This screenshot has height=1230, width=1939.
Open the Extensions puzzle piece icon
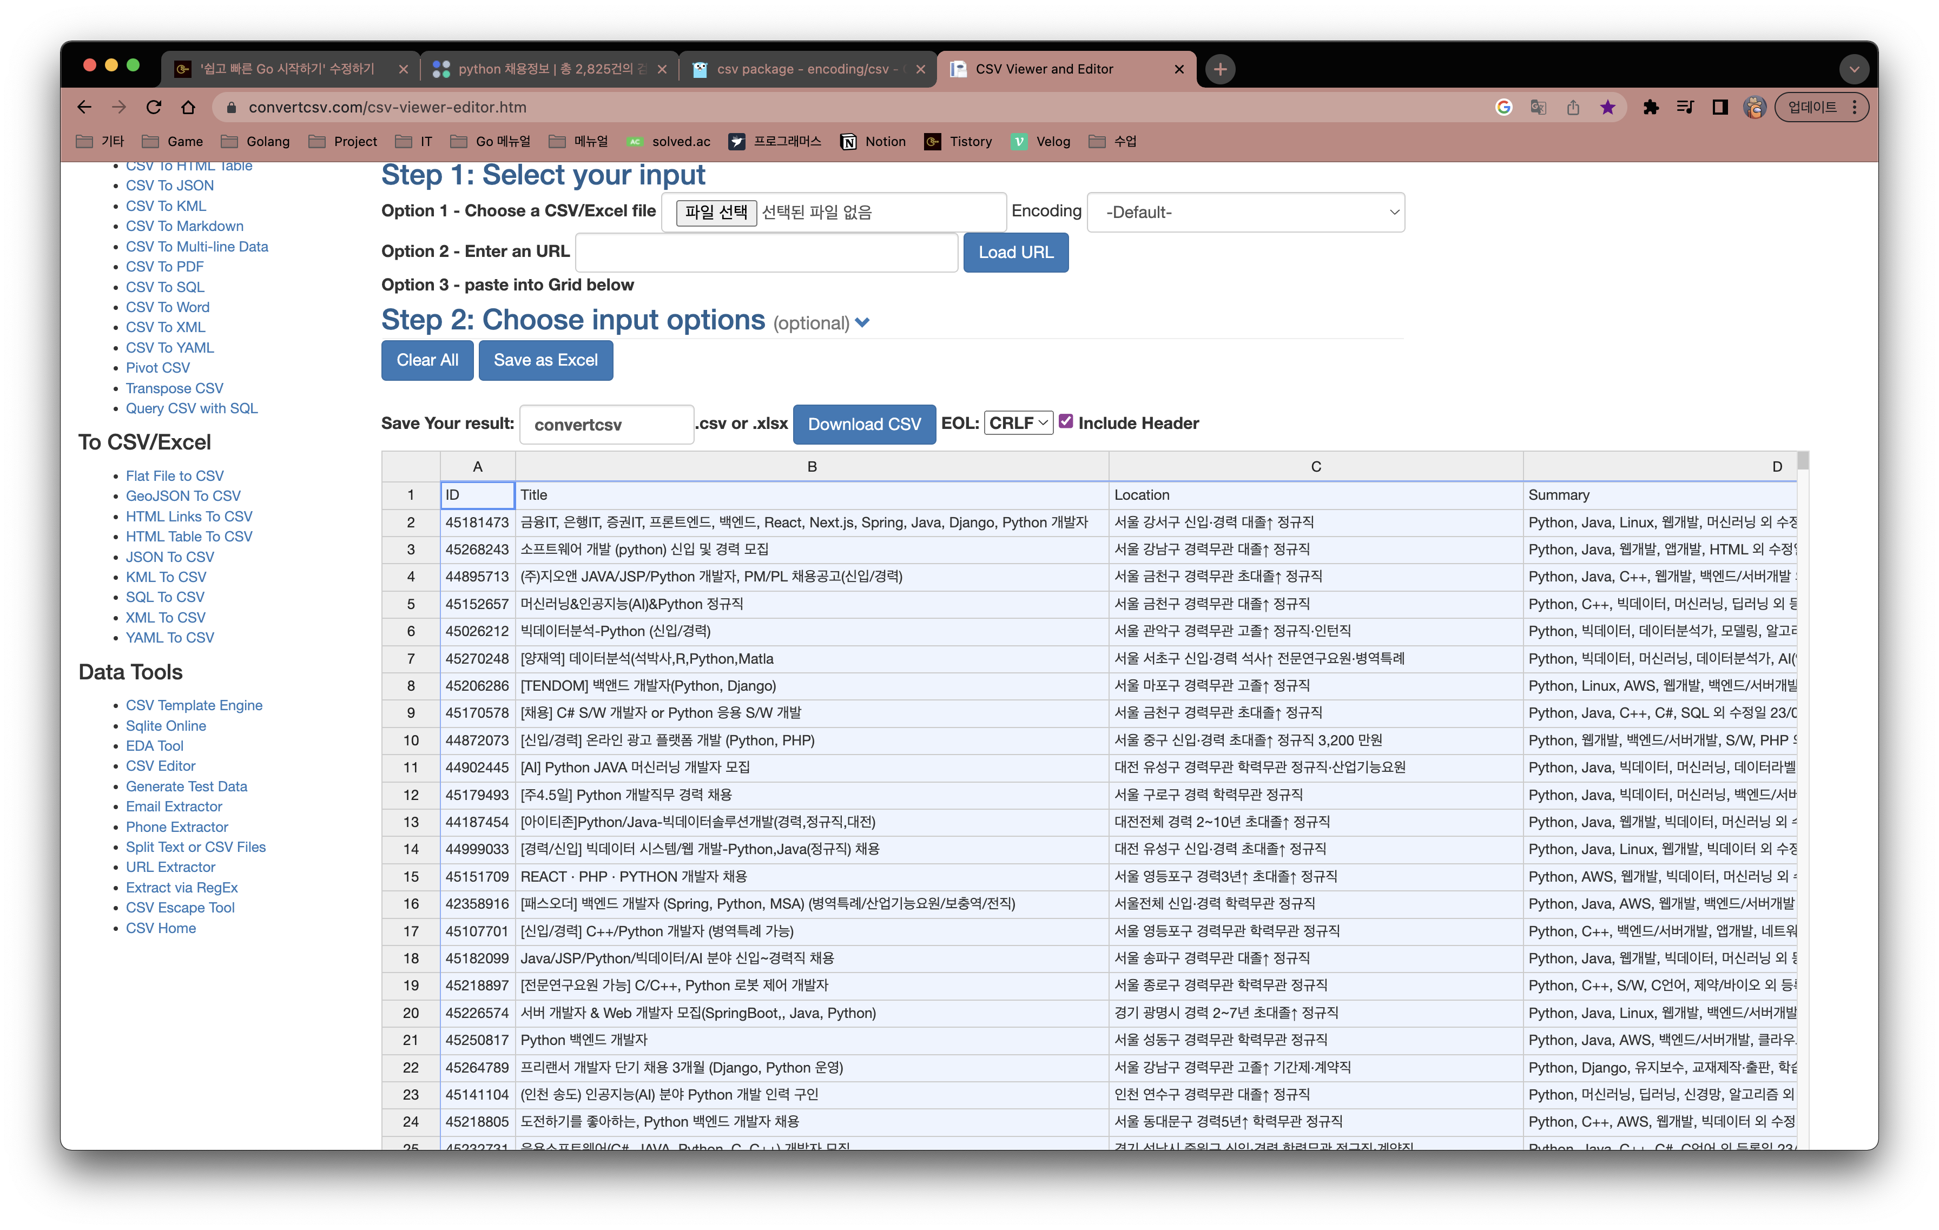point(1651,107)
